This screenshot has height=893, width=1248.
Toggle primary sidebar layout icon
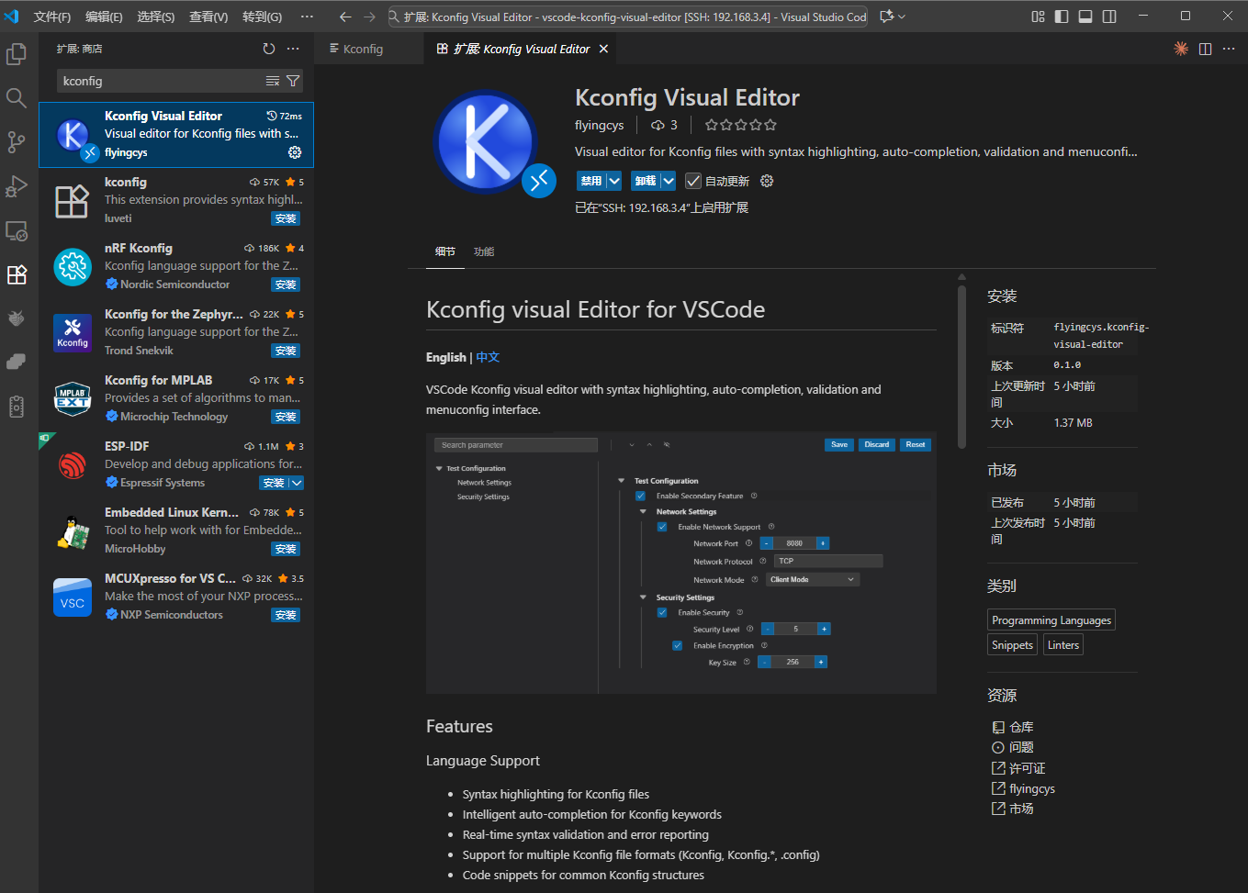1062,17
